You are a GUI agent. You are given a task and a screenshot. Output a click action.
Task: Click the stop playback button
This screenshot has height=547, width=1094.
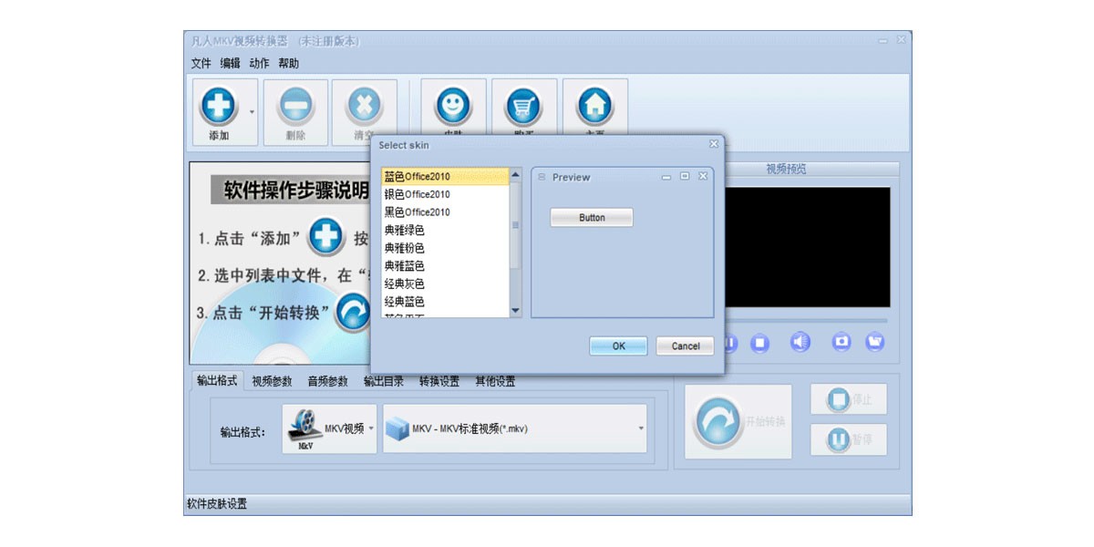[x=759, y=343]
